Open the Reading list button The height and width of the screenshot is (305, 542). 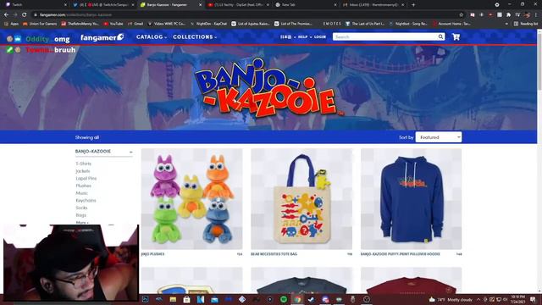(x=526, y=24)
